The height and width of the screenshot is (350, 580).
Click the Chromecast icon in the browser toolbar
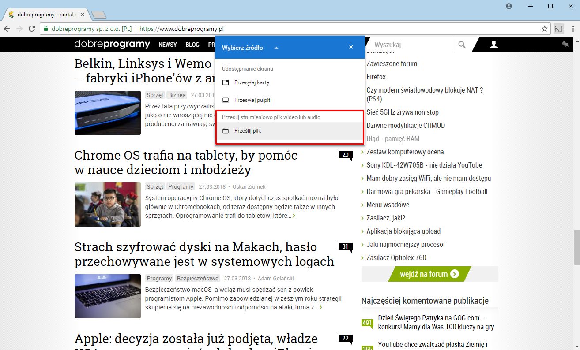(x=559, y=28)
